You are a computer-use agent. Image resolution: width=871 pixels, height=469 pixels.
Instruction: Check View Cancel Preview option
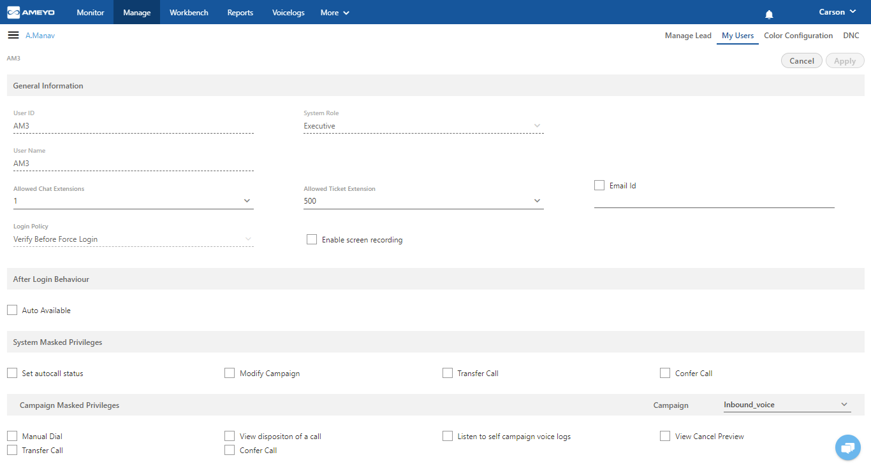coord(665,436)
